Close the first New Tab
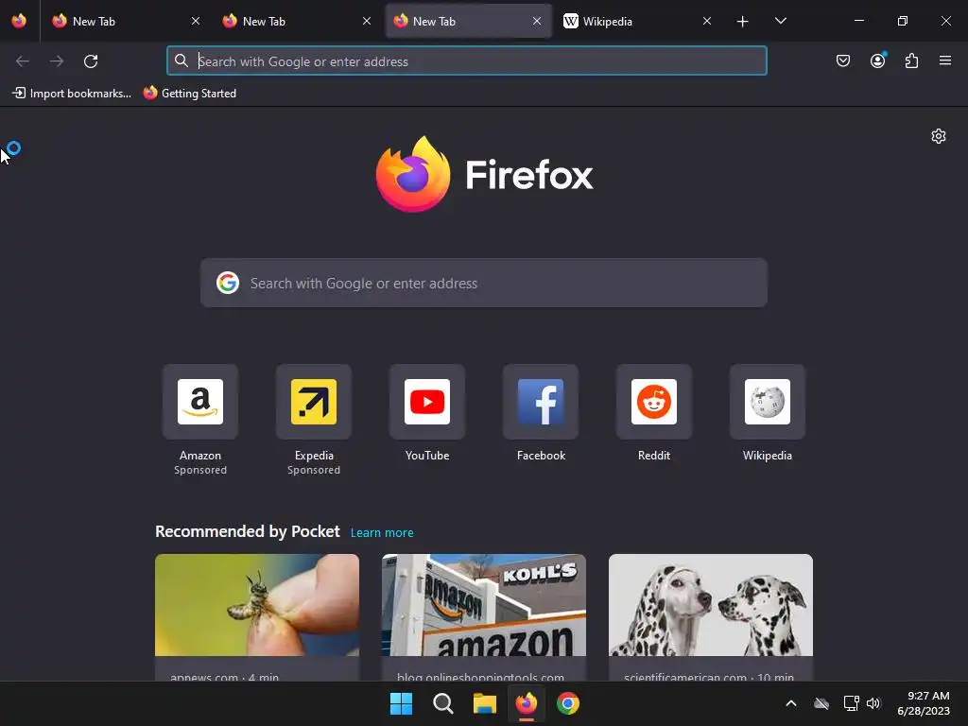The width and height of the screenshot is (968, 726). click(x=196, y=21)
